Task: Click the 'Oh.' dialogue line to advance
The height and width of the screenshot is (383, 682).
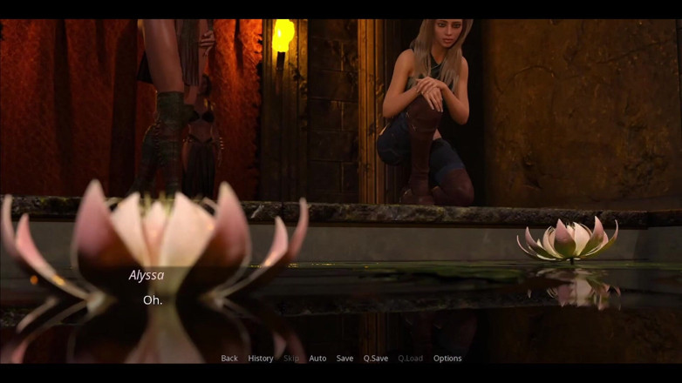Action: coord(153,300)
